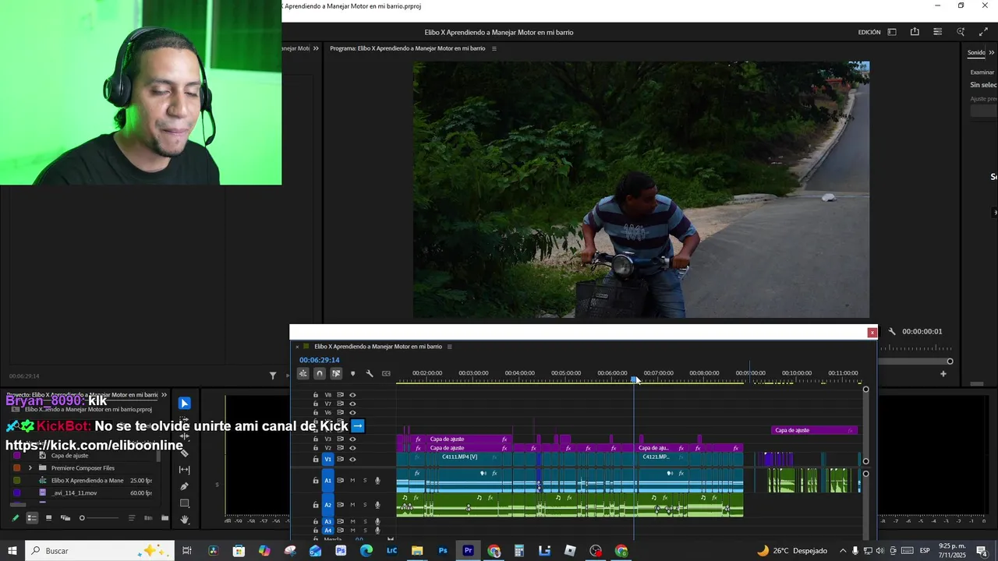Select the Razor tool in tools panel
This screenshot has width=998, height=561.
(x=184, y=453)
